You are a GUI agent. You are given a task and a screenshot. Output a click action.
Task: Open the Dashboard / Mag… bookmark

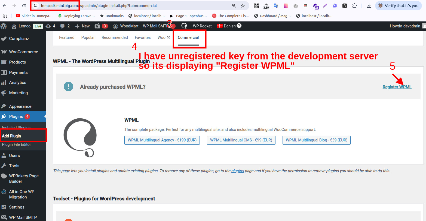(272, 16)
